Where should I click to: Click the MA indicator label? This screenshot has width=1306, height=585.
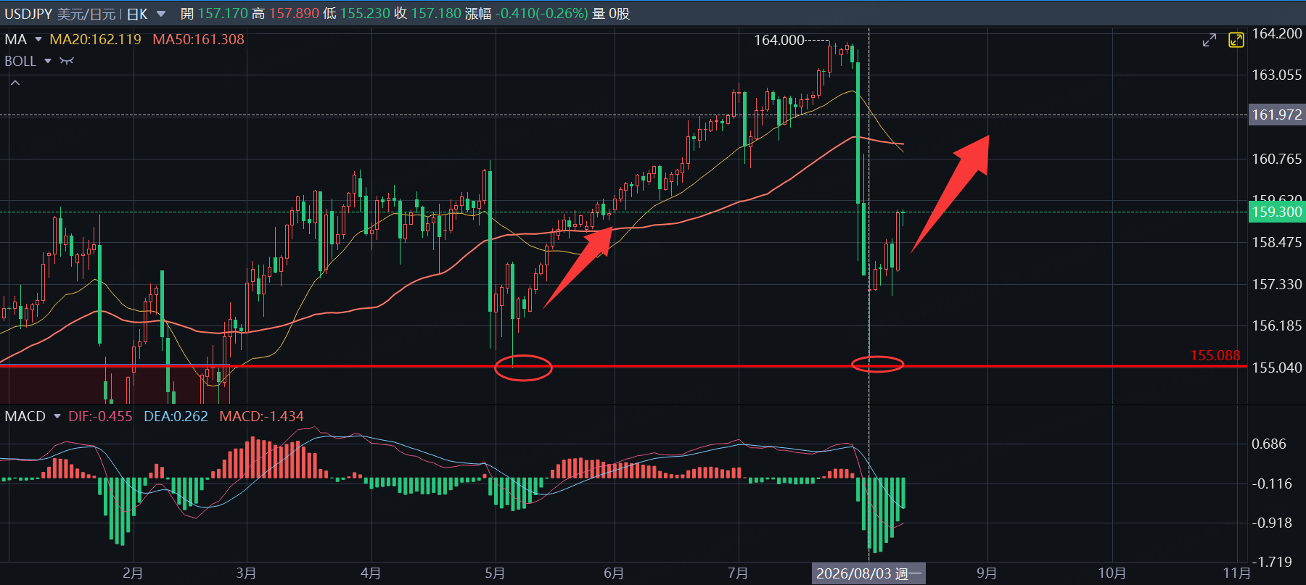coord(16,39)
